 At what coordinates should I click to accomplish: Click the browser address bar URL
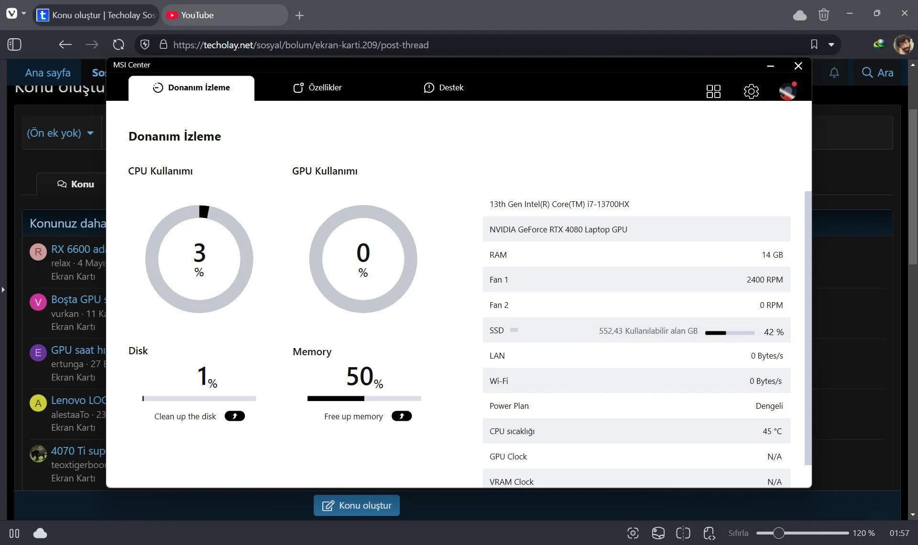click(x=301, y=45)
